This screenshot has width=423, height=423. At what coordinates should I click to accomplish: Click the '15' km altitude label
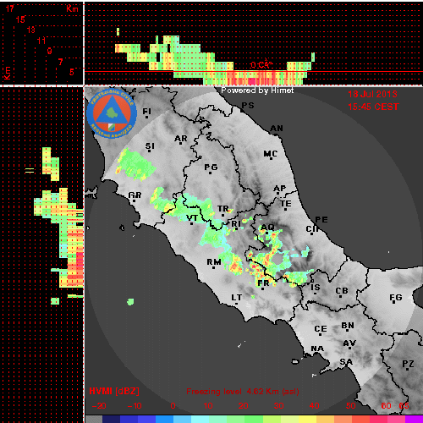point(20,19)
